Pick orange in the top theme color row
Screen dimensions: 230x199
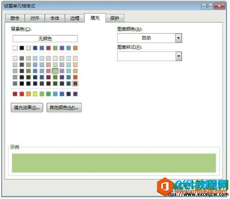[x=75, y=48]
